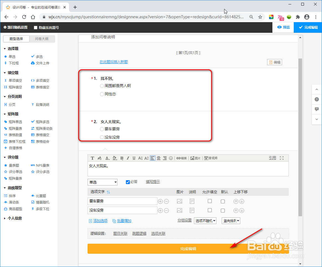Screen dimensions: 322x267
Task: Toggle italic formatting in editor toolbar
Action: click(128, 158)
